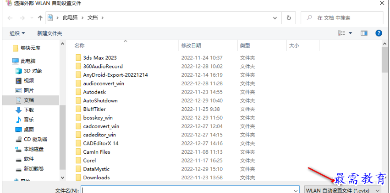Image resolution: width=390 pixels, height=193 pixels.
Task: Refresh the 文档 folder view
Action: 289,18
